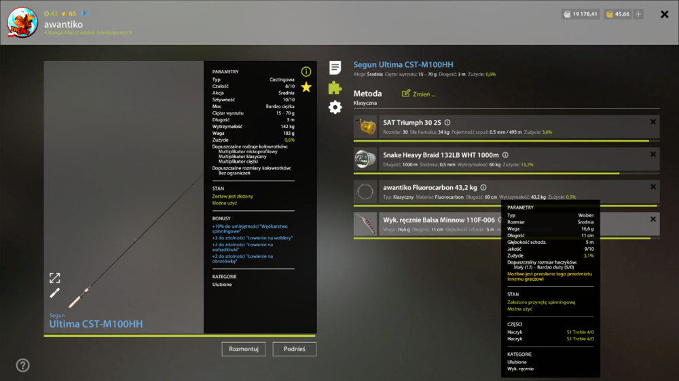Open the green puzzle piece components tab
Image resolution: width=679 pixels, height=381 pixels.
(x=335, y=87)
